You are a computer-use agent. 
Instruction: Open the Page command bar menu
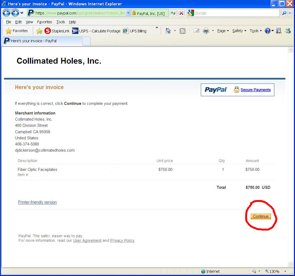tap(223, 31)
